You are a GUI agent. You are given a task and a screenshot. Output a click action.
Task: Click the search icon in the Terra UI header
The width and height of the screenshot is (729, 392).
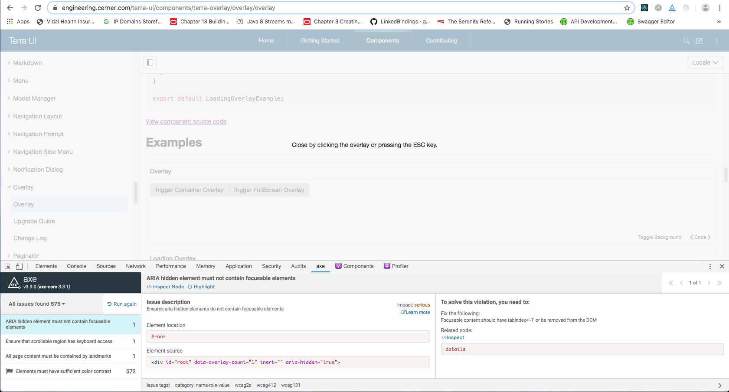(687, 40)
